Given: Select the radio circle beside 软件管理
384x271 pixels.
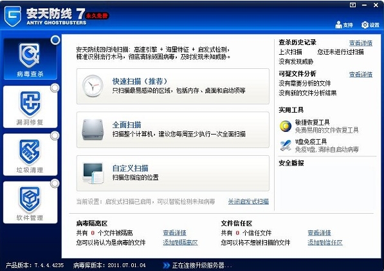Looking at the screenshot, I should [x=55, y=183].
